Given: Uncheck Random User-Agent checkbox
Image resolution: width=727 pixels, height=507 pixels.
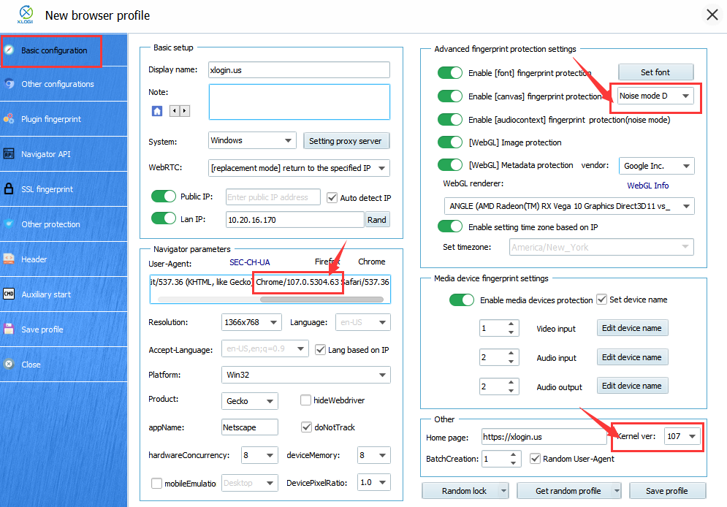Looking at the screenshot, I should click(x=535, y=458).
